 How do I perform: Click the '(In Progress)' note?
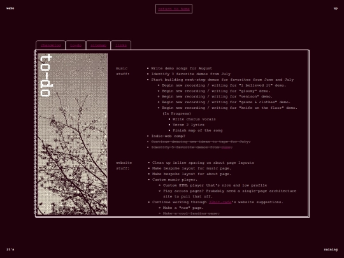[176, 113]
